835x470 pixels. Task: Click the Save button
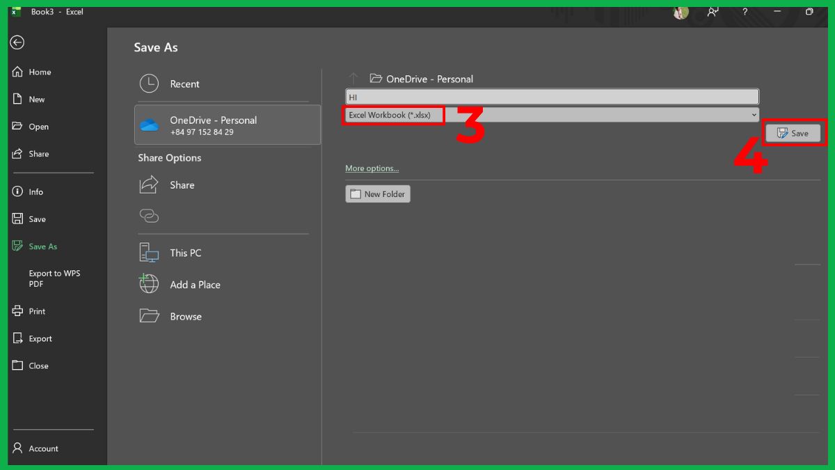pos(793,133)
